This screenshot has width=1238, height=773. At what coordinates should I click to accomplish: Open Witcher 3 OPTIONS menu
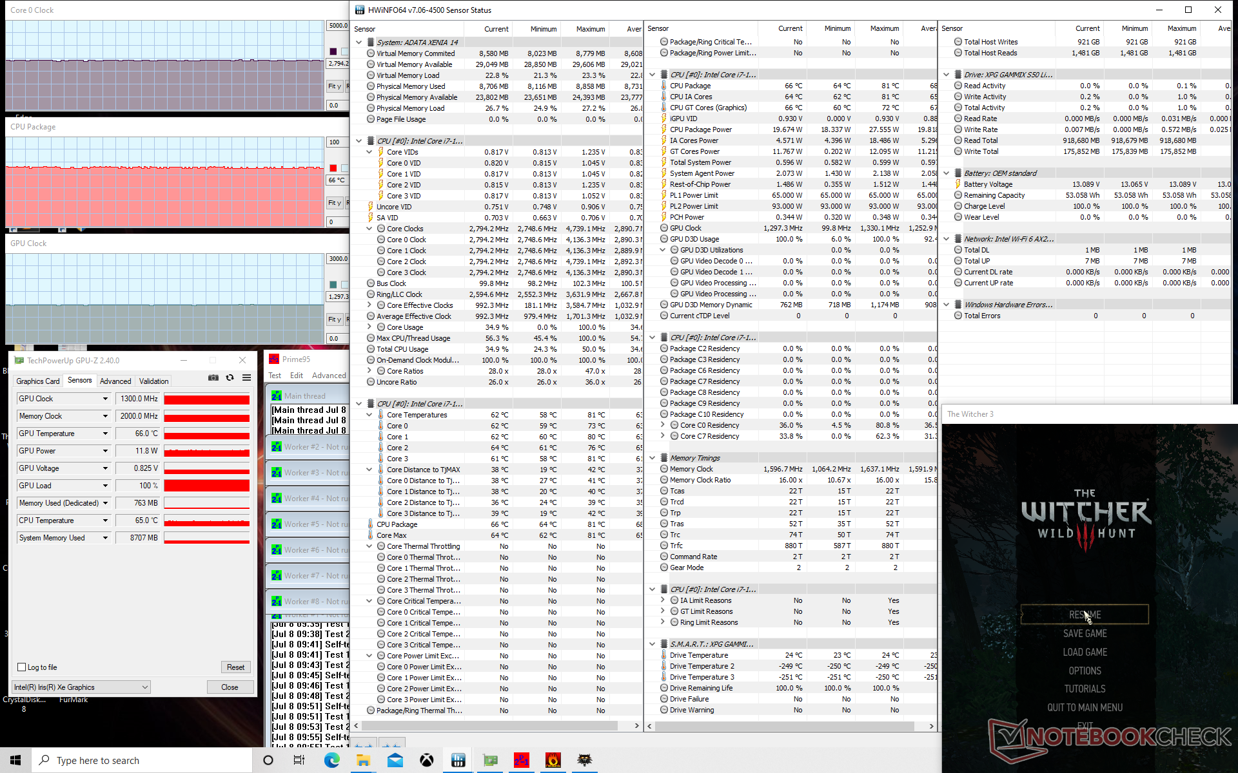coord(1085,671)
